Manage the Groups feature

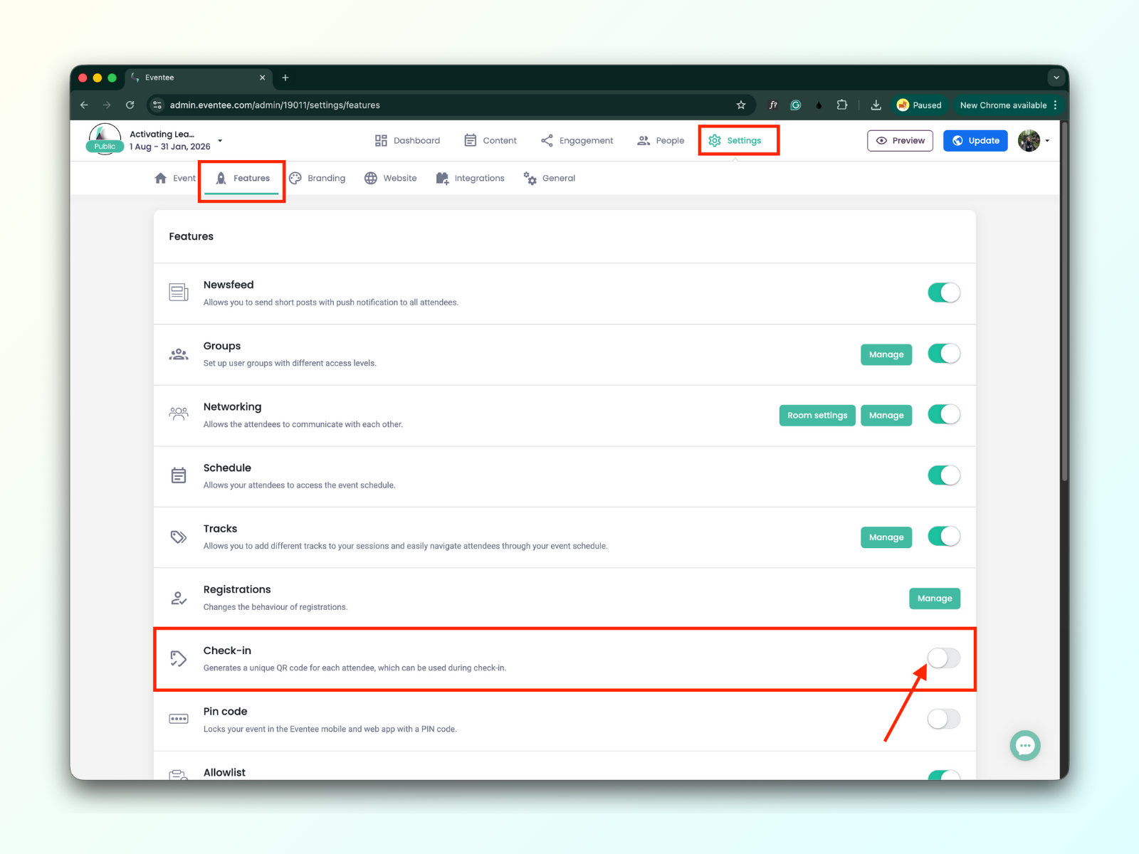click(886, 354)
